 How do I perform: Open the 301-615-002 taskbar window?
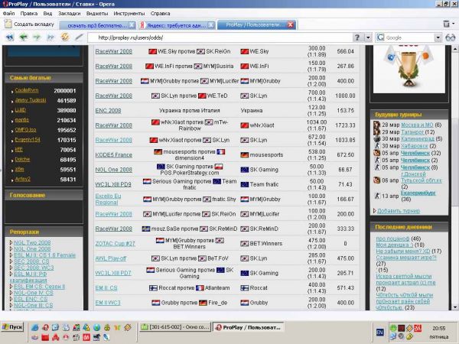(175, 327)
